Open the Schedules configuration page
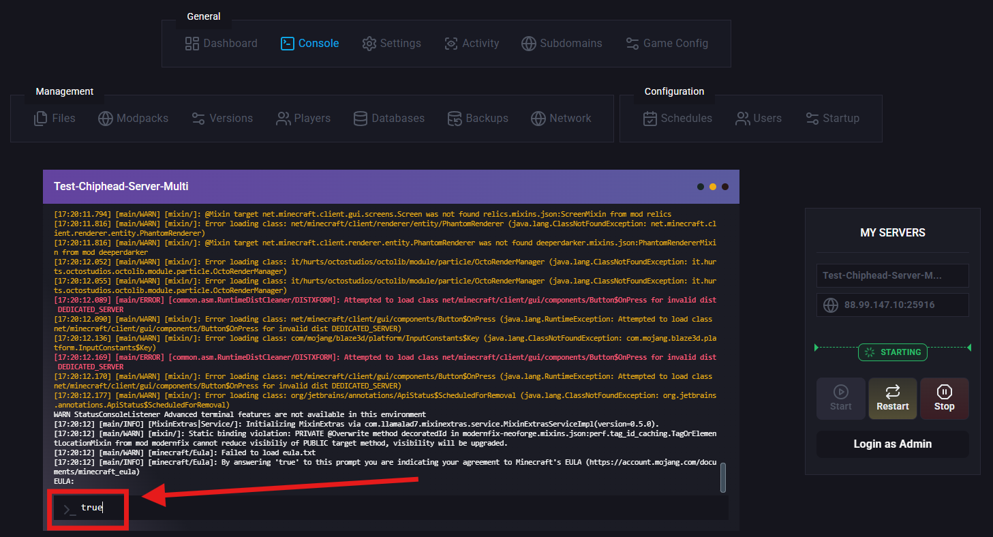The width and height of the screenshot is (993, 537). (x=677, y=119)
